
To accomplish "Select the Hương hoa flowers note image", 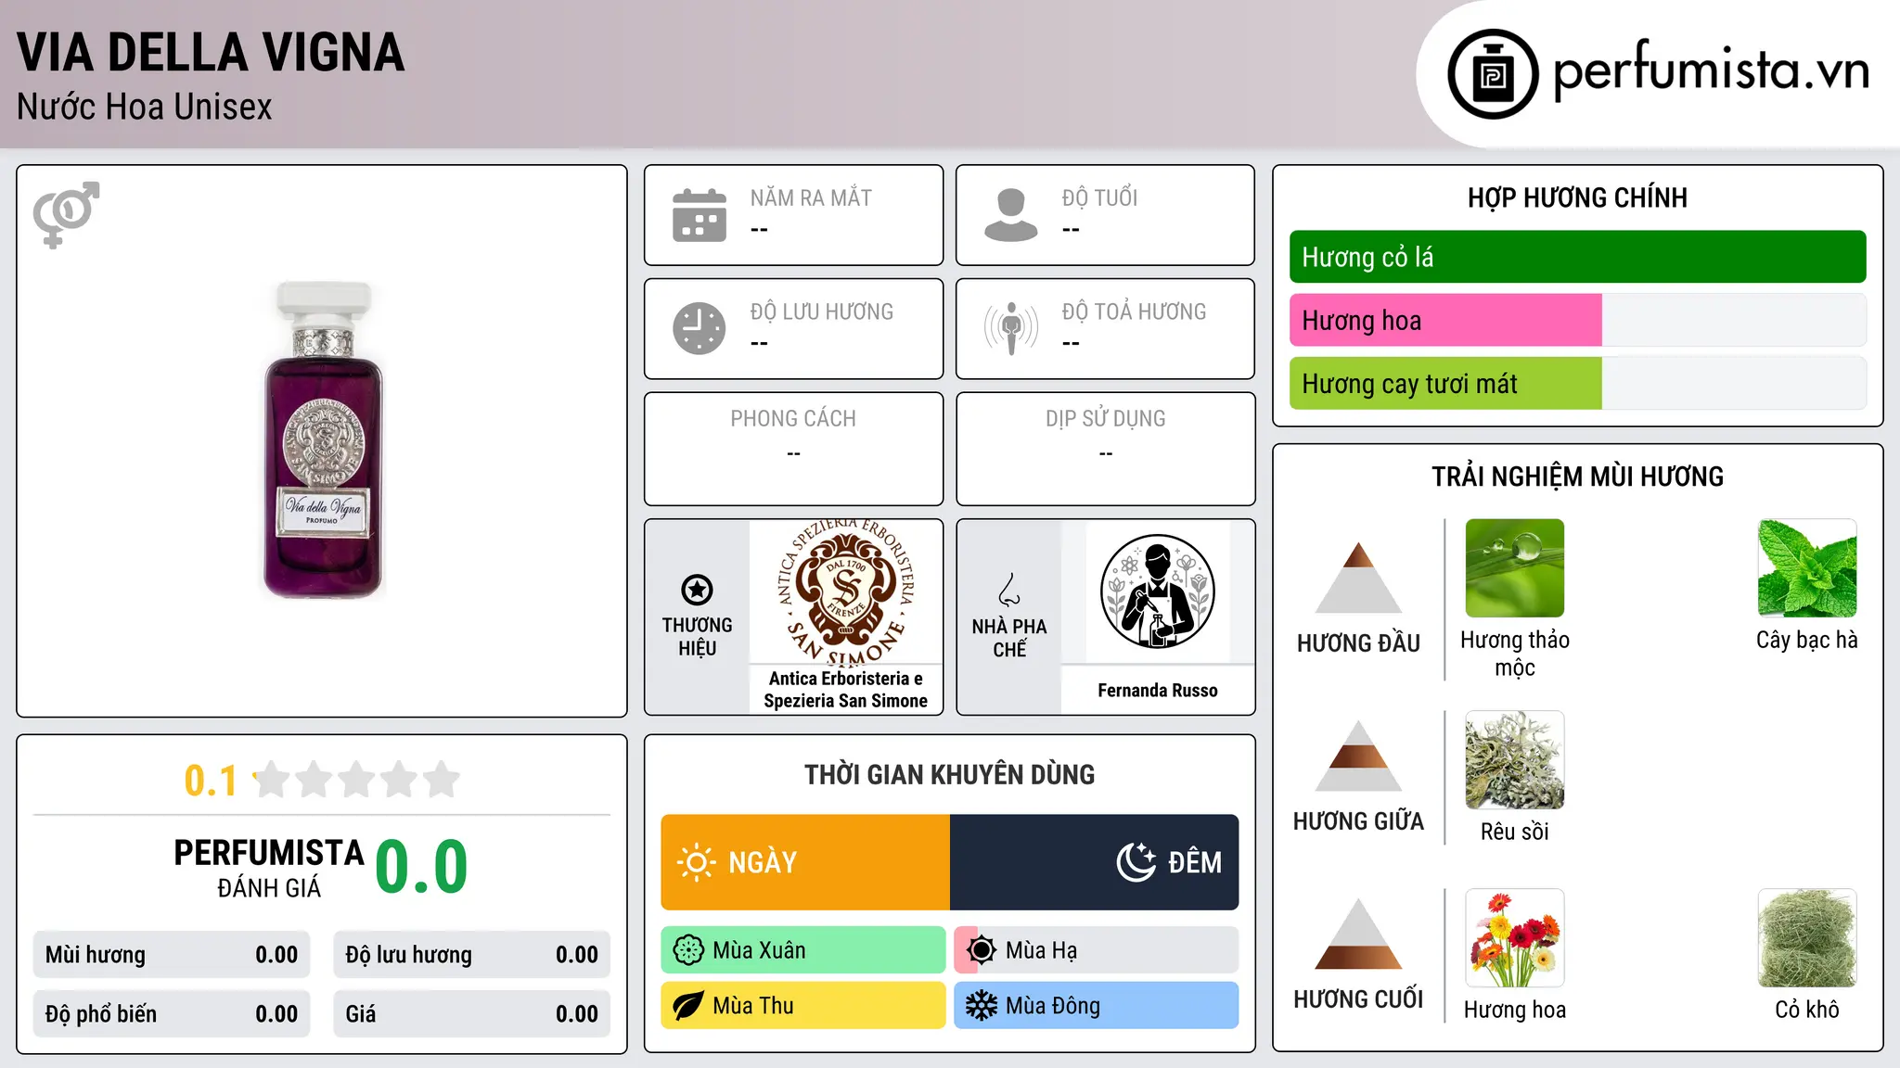I will [x=1515, y=938].
